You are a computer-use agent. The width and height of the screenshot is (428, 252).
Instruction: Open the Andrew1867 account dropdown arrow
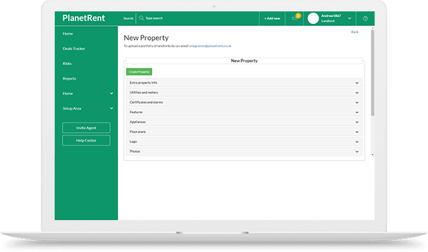click(x=349, y=19)
